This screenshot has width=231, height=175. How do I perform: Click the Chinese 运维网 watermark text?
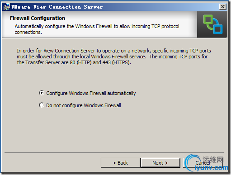(x=213, y=160)
